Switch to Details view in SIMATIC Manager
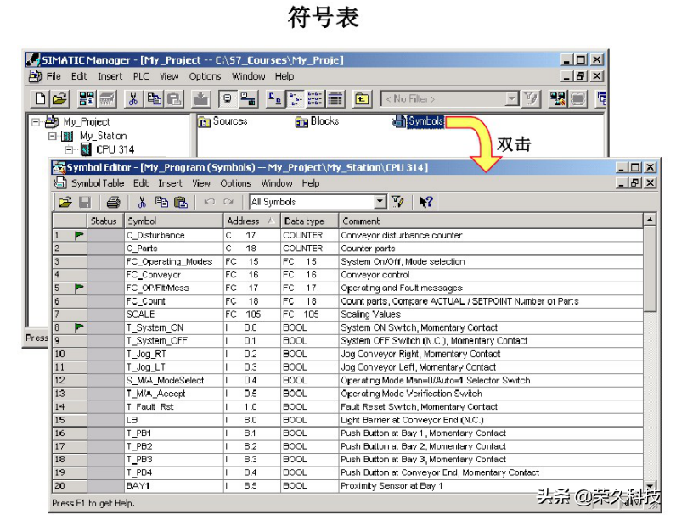676x520 pixels. (335, 99)
